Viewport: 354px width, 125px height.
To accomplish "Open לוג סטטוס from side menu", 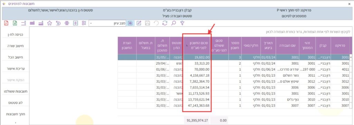I will (16, 103).
